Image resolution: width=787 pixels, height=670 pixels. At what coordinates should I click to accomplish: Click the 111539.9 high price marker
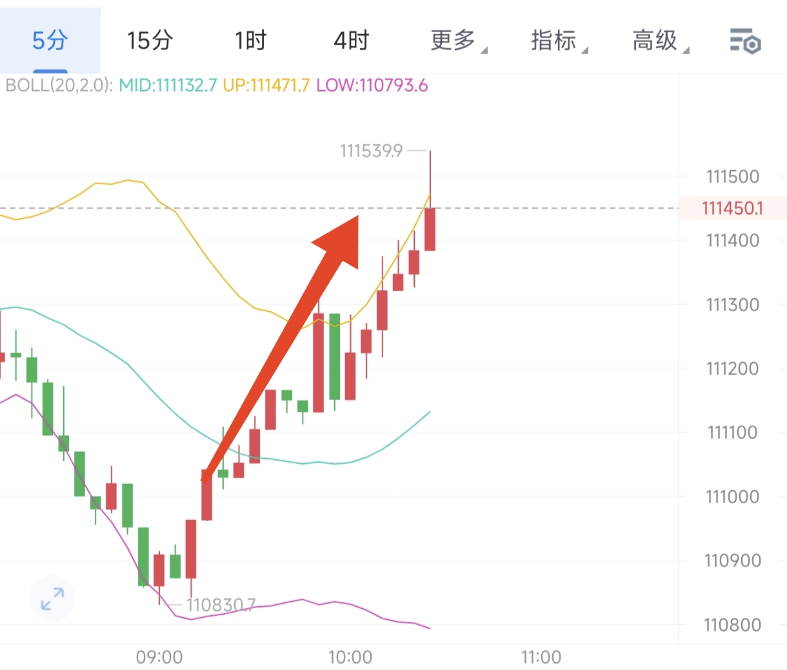point(372,151)
